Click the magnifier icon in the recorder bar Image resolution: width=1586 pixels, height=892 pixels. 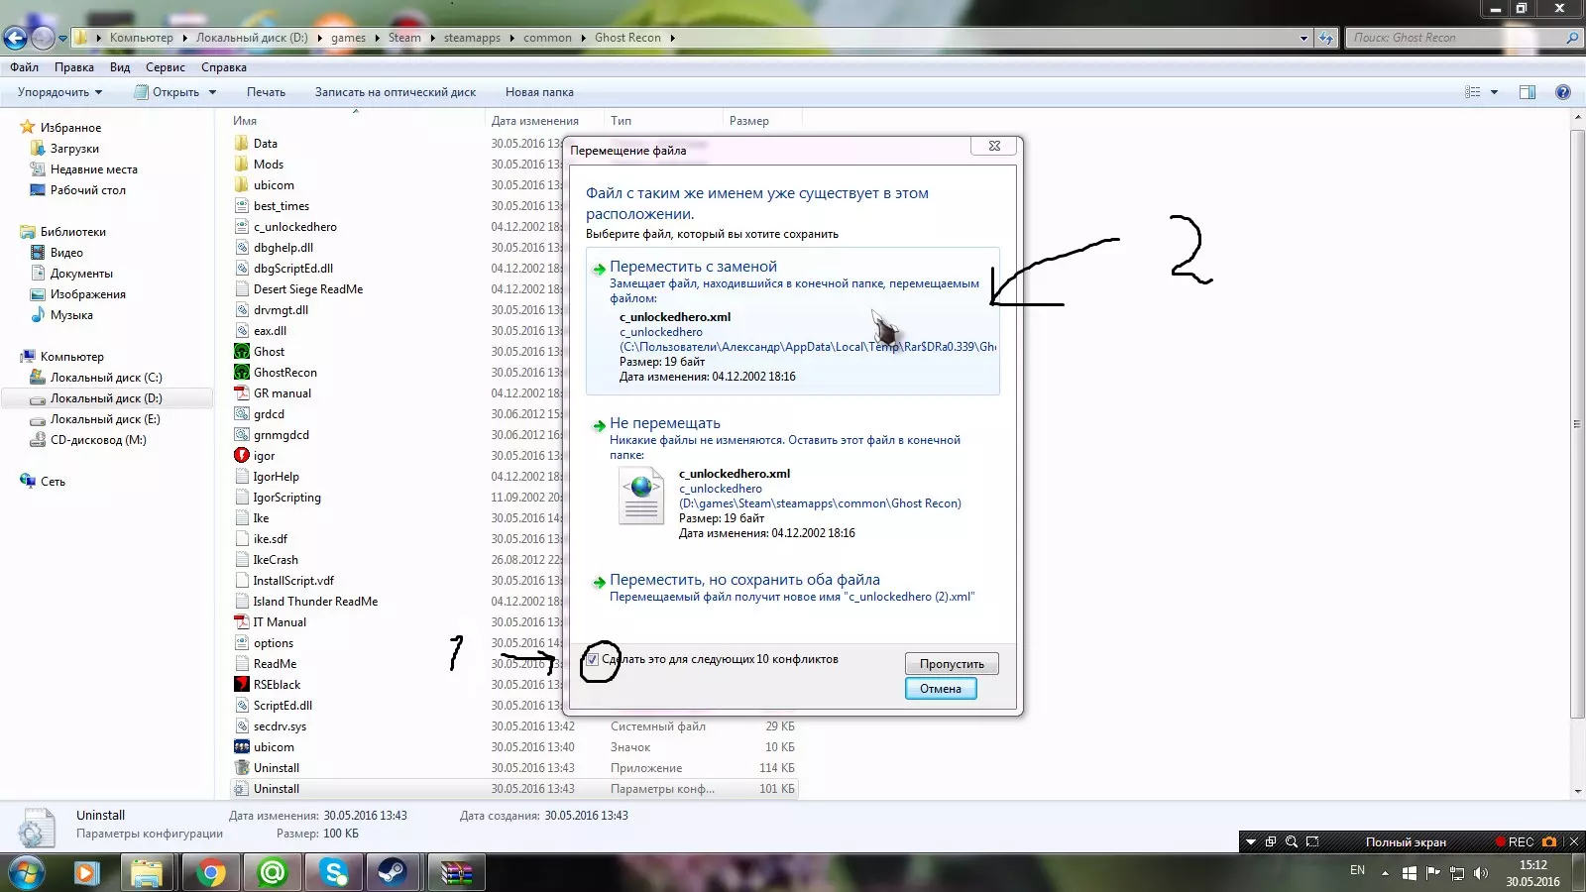coord(1292,842)
